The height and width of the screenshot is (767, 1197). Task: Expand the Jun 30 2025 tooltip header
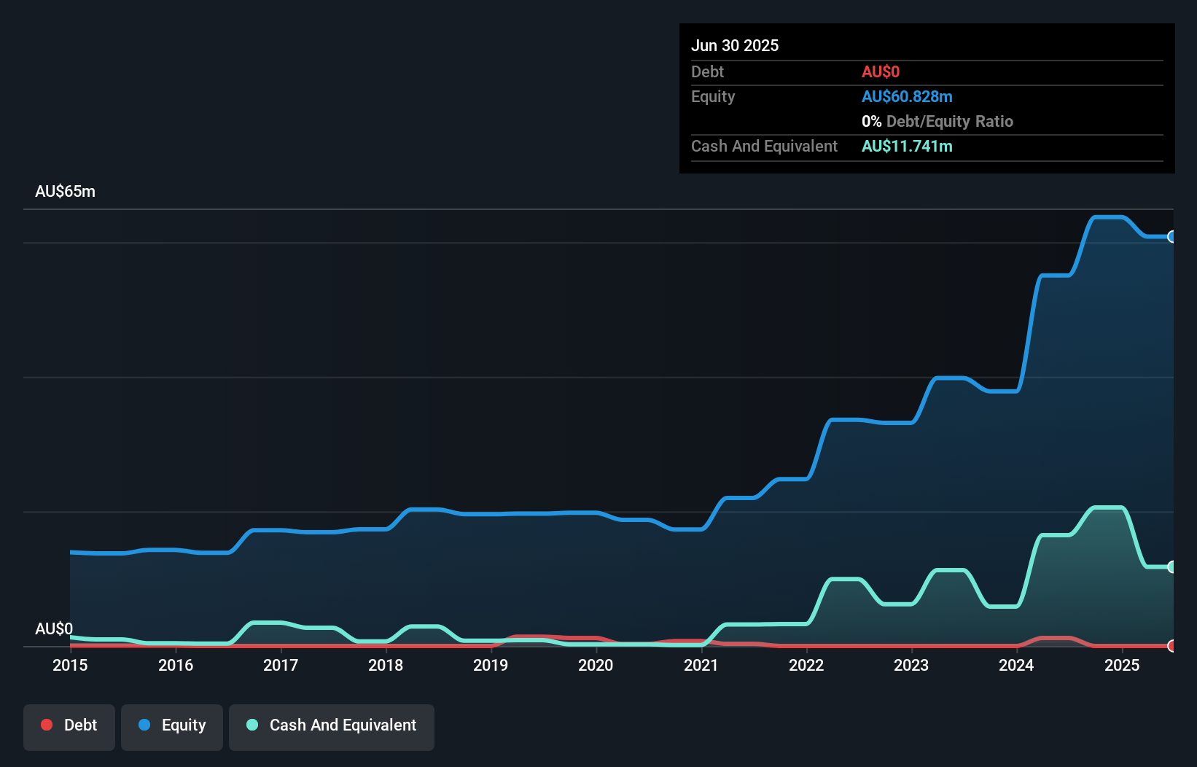[x=735, y=45]
